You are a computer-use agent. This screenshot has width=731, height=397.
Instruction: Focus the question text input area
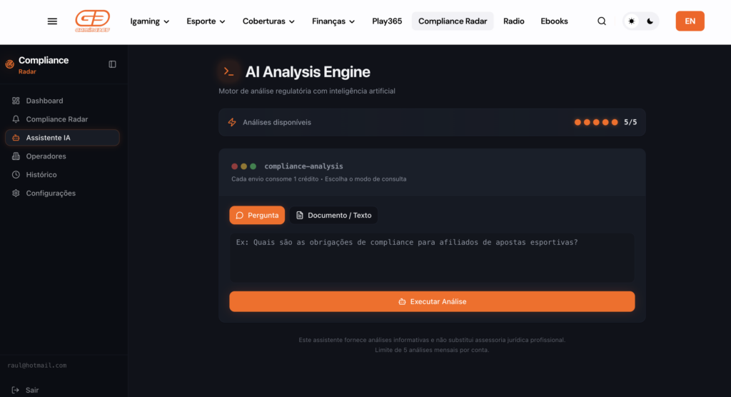click(432, 257)
